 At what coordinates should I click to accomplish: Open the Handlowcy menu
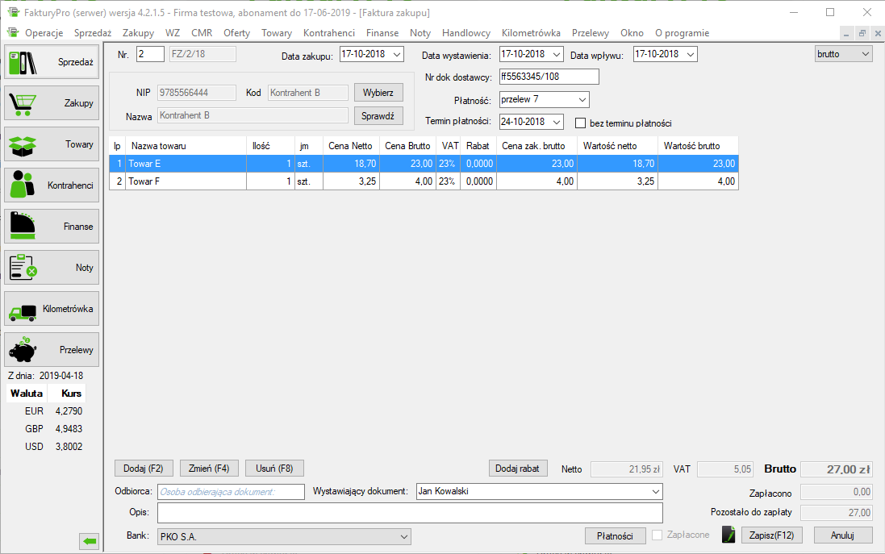coord(465,33)
